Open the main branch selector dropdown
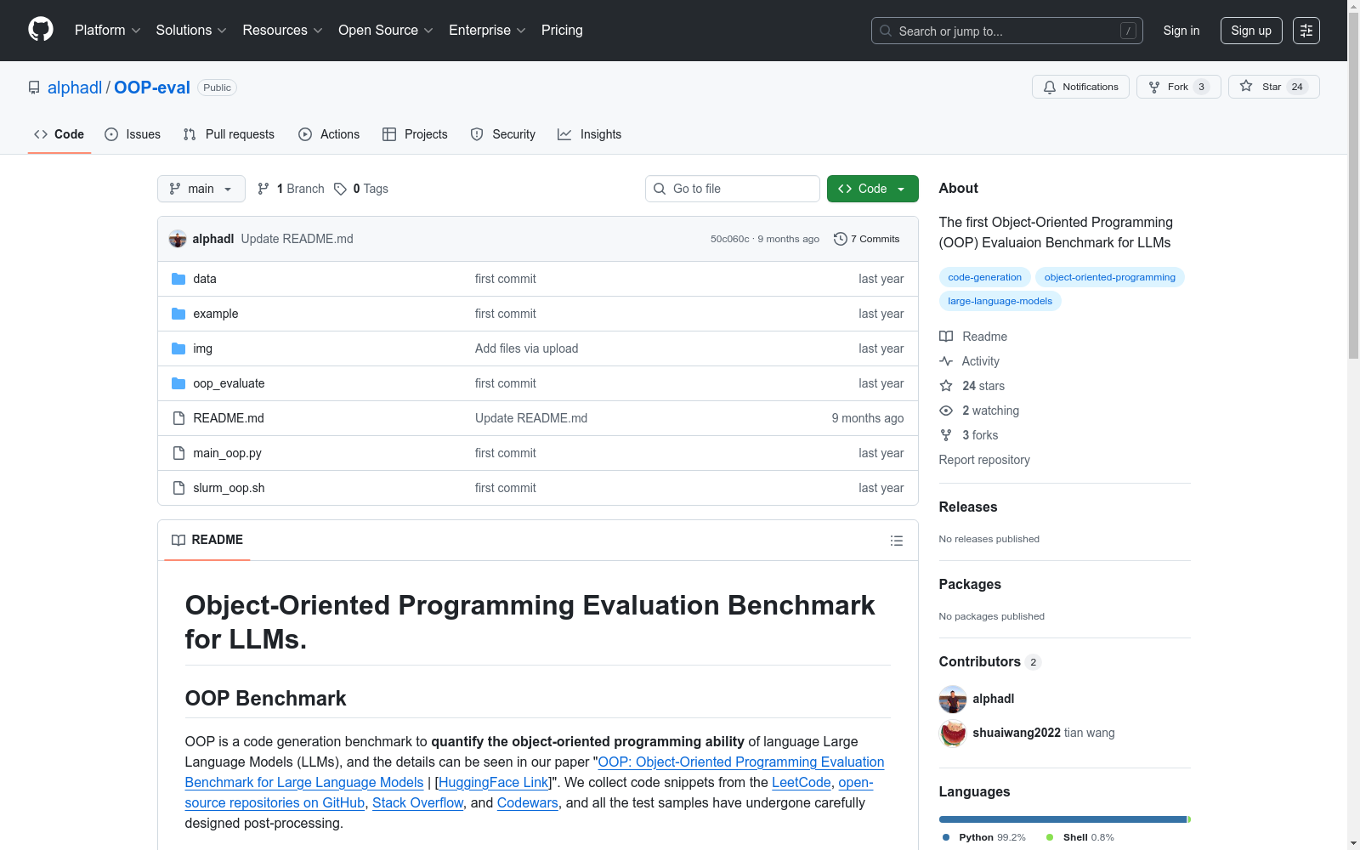Image resolution: width=1360 pixels, height=850 pixels. (x=201, y=189)
